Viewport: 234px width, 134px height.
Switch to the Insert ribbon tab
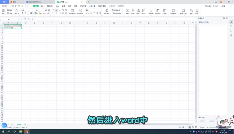[42, 6]
